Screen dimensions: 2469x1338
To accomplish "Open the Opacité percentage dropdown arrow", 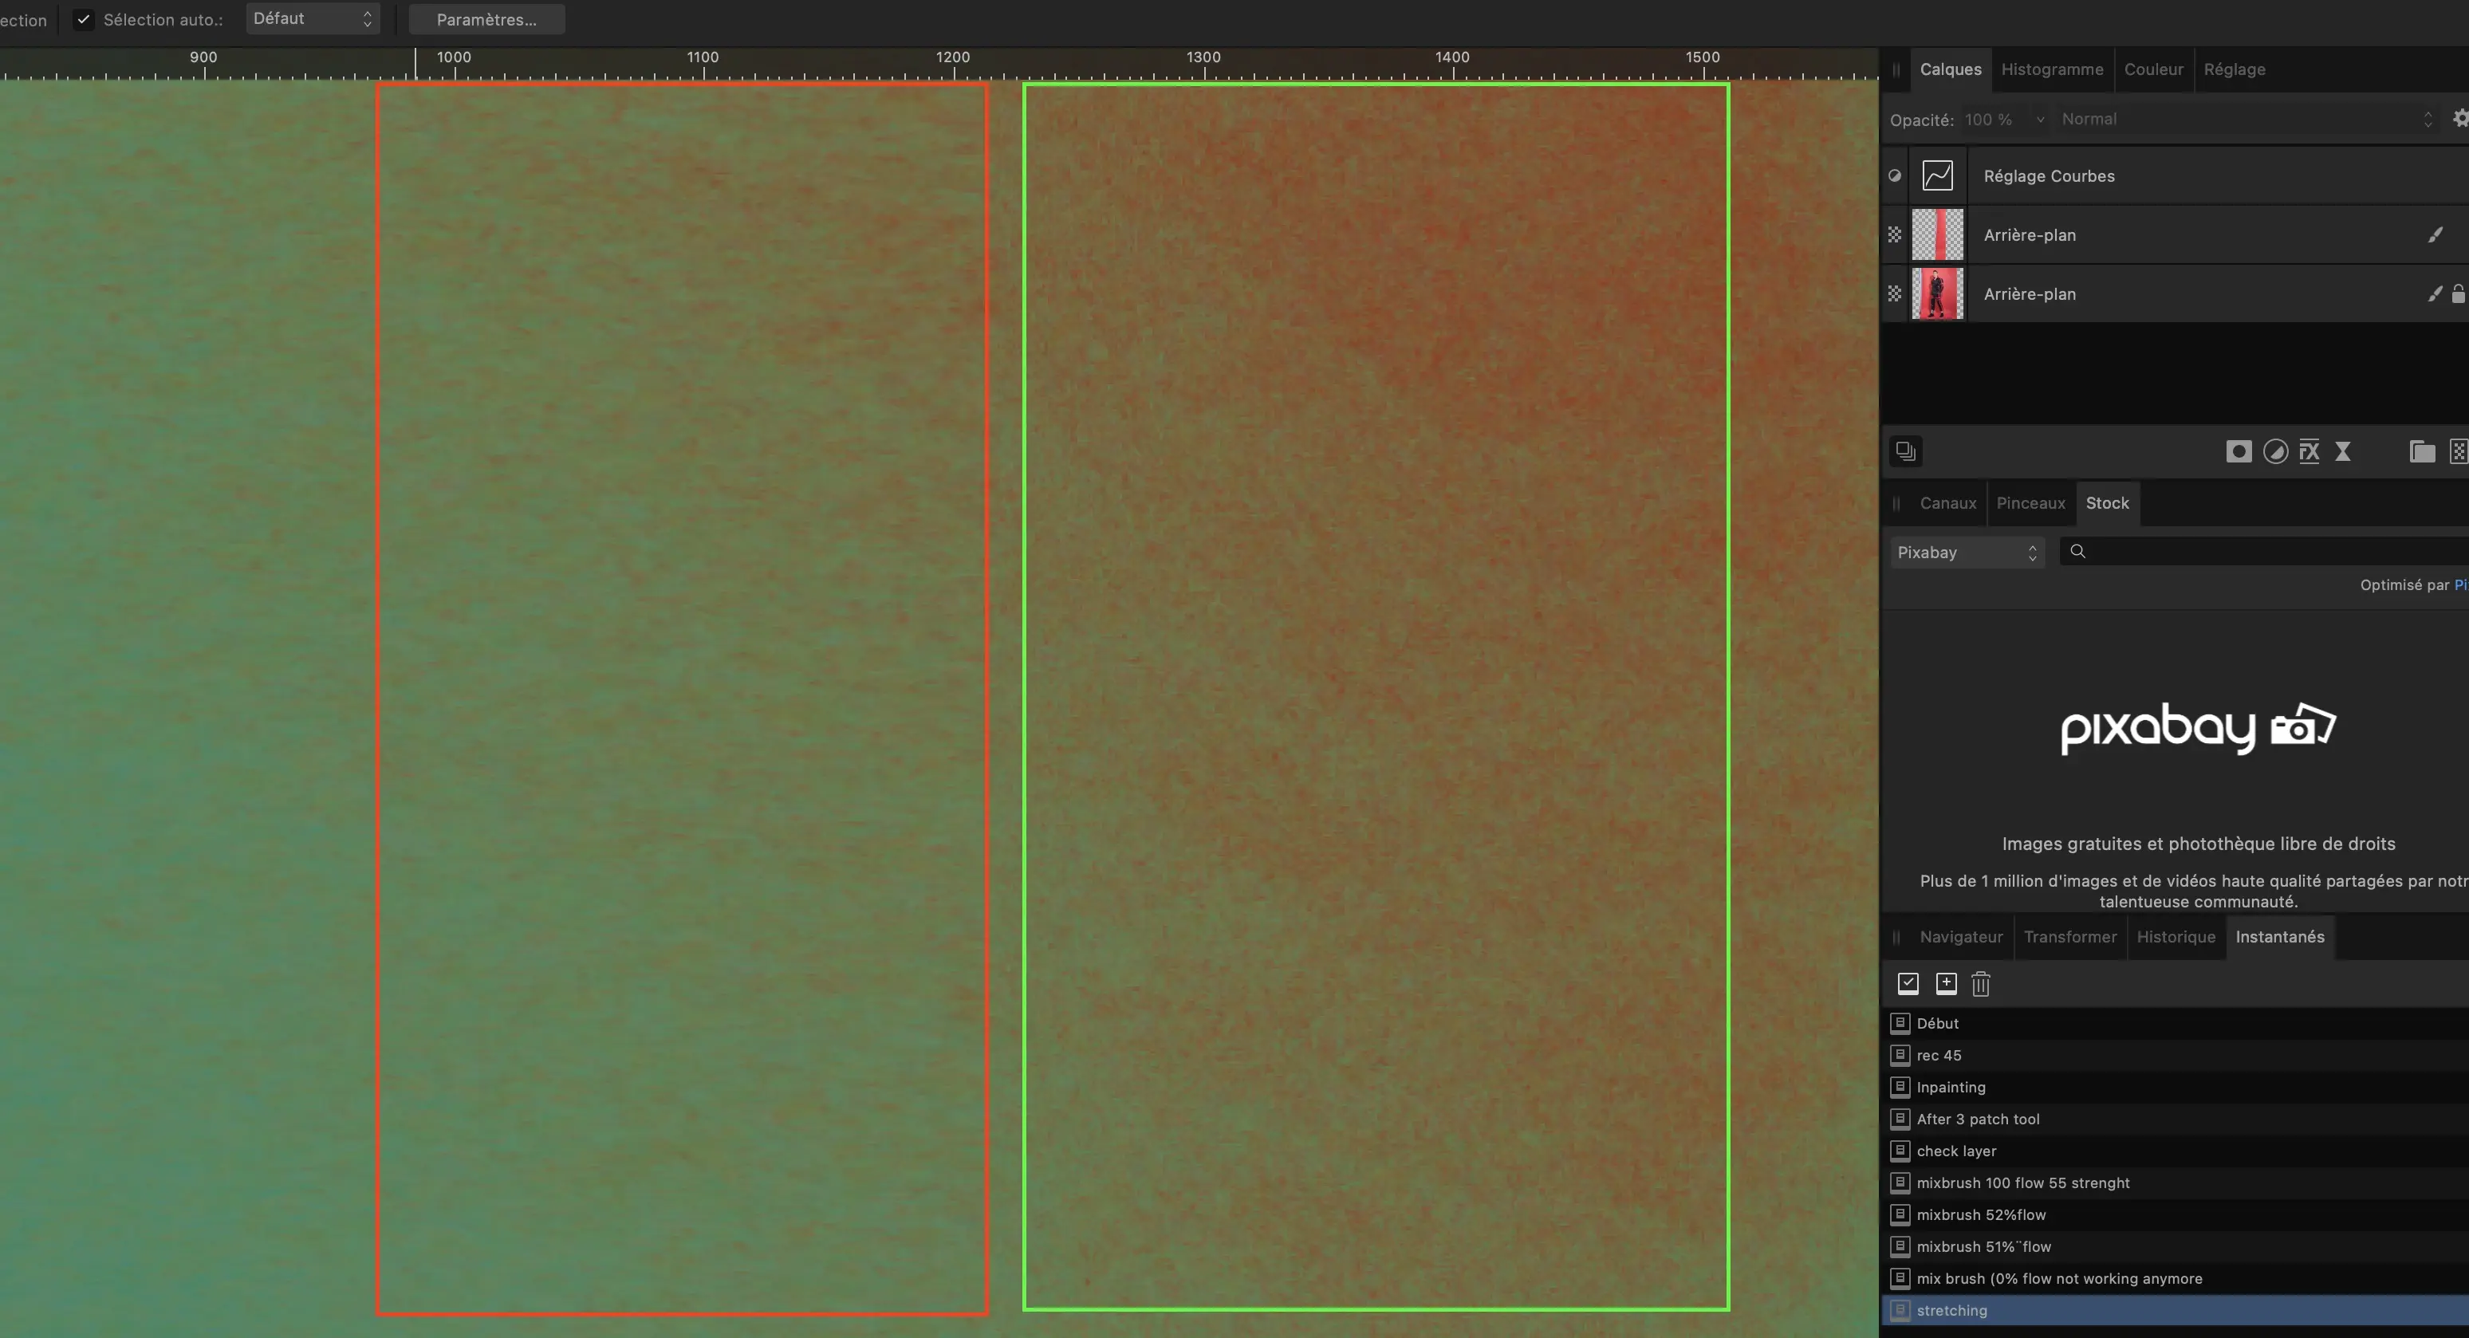I will (x=2041, y=120).
